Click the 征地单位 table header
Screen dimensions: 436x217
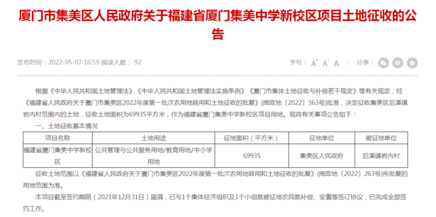click(321, 138)
